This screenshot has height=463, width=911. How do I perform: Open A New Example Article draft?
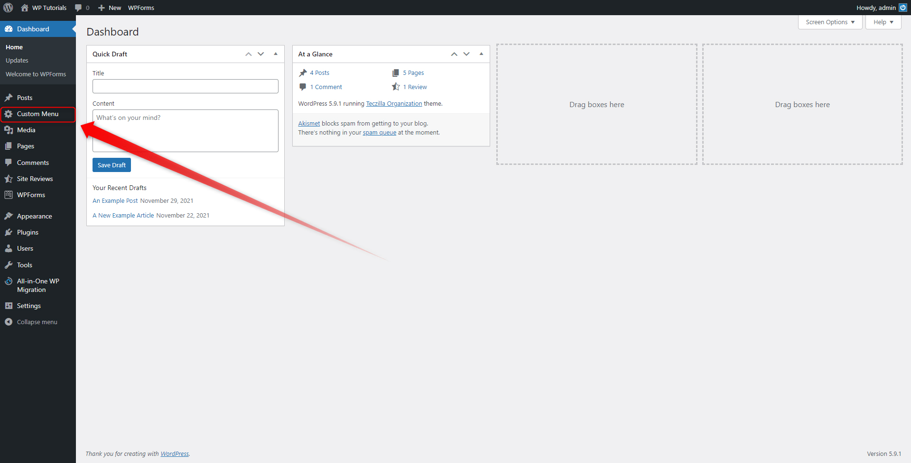point(123,216)
